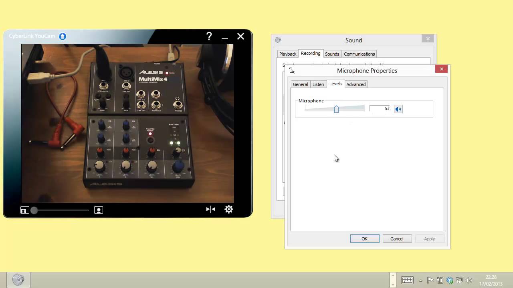The width and height of the screenshot is (513, 288).
Task: Close the CyberLink YouCam window
Action: tap(240, 36)
